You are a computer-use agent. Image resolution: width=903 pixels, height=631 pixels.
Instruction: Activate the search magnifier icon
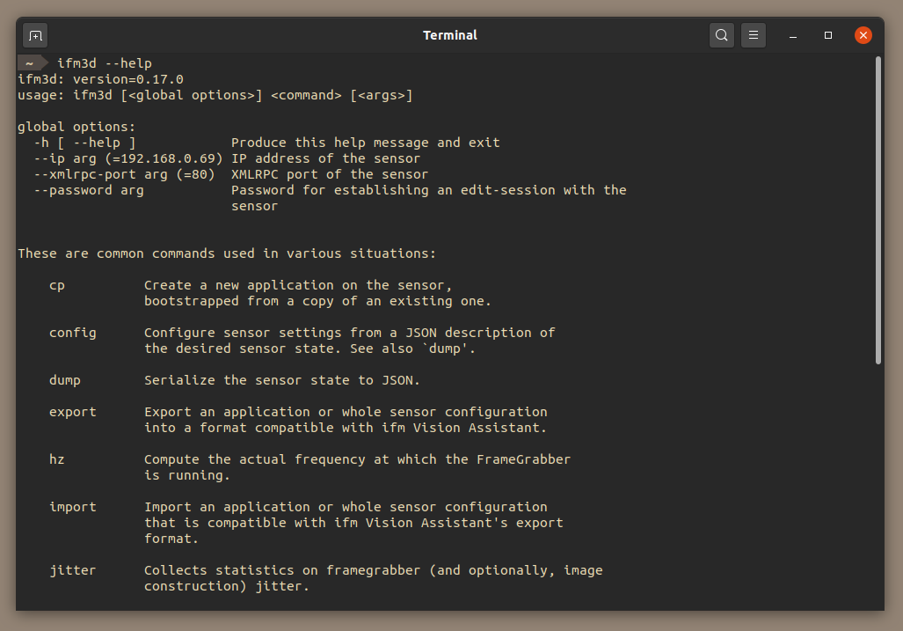(721, 35)
